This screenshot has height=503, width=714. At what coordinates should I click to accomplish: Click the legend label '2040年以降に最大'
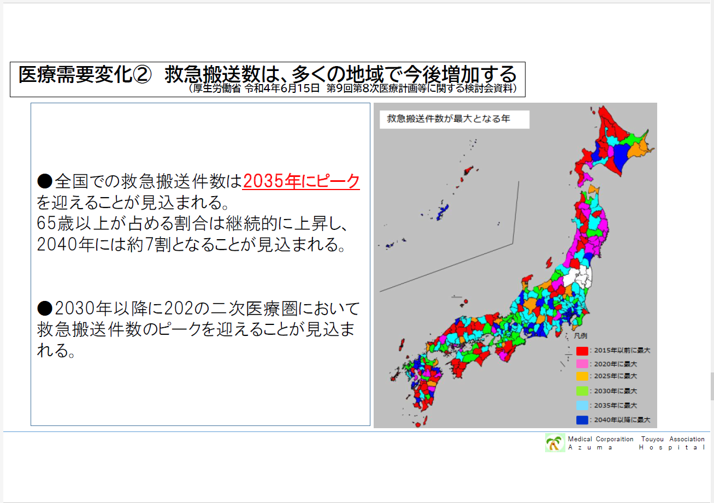[622, 420]
